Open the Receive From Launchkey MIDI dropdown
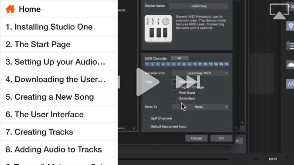The image size is (294, 165). tap(200, 73)
